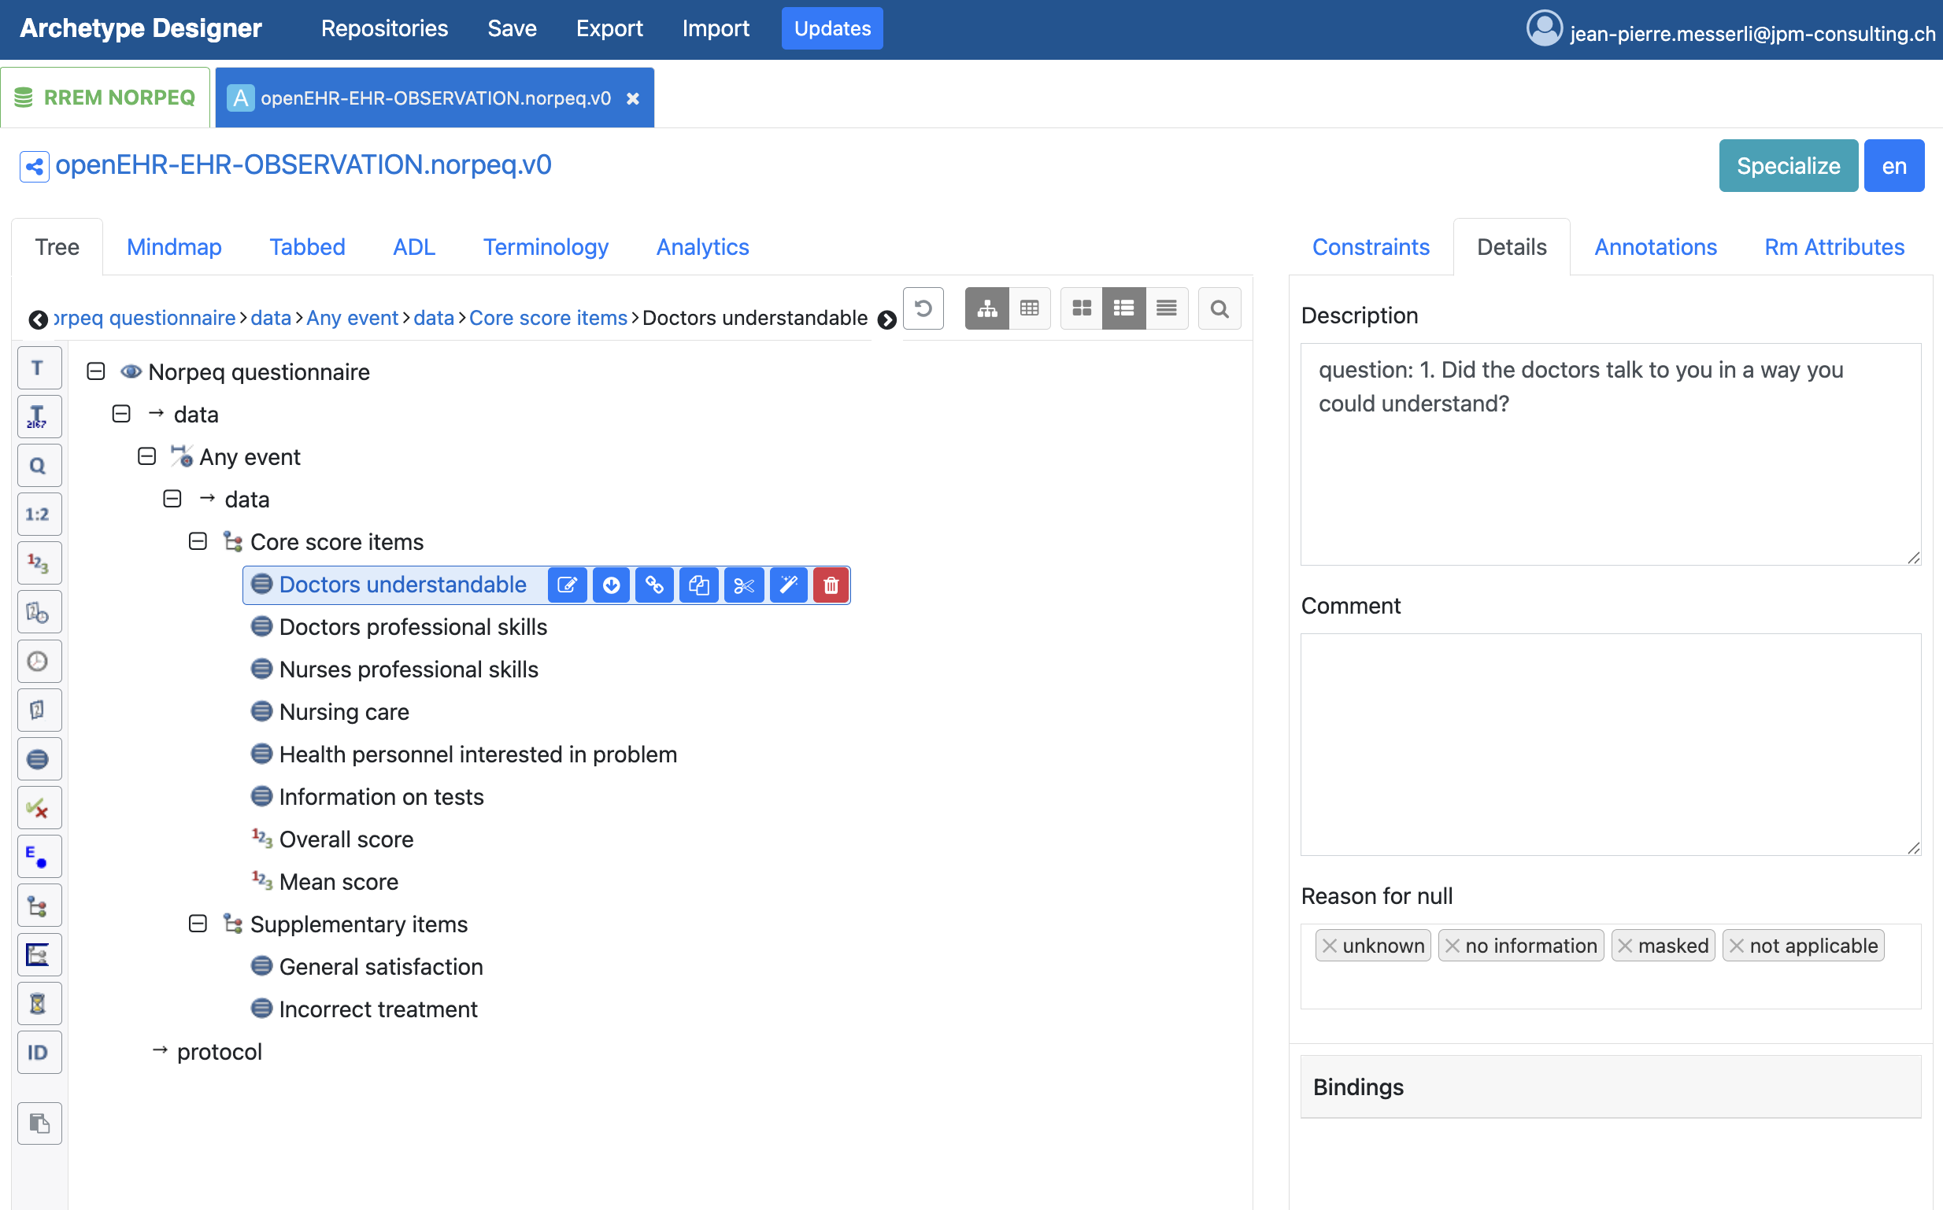Click into the Comment text area
The height and width of the screenshot is (1210, 1943).
[1610, 745]
